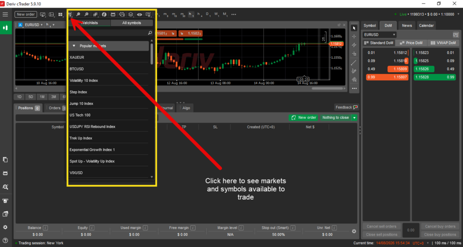This screenshot has height=247, width=463.
Task: Click the Feedback button
Action: click(346, 107)
